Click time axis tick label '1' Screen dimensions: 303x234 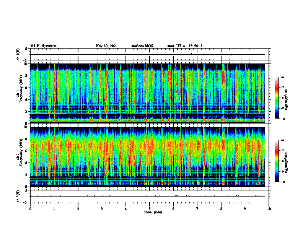[54, 209]
